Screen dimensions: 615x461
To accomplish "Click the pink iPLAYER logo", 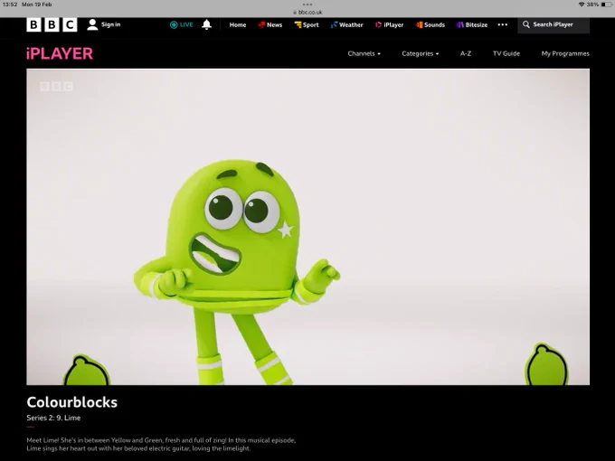I will [60, 53].
